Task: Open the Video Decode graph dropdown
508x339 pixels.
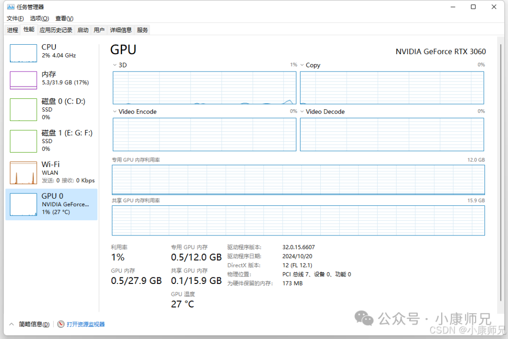Action: (x=302, y=112)
